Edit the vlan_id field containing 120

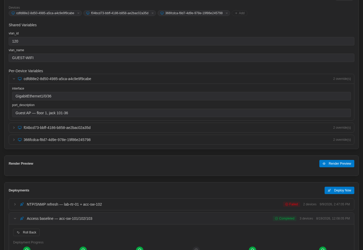coord(181,41)
